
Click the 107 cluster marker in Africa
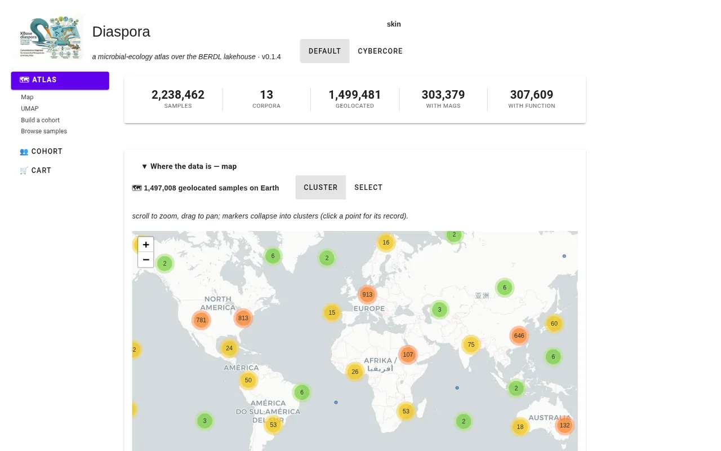coord(408,355)
